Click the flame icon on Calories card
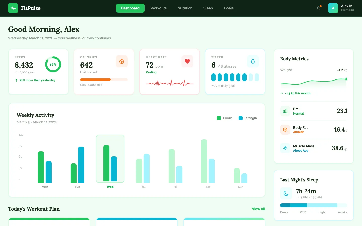The image size is (362, 226). (x=122, y=61)
